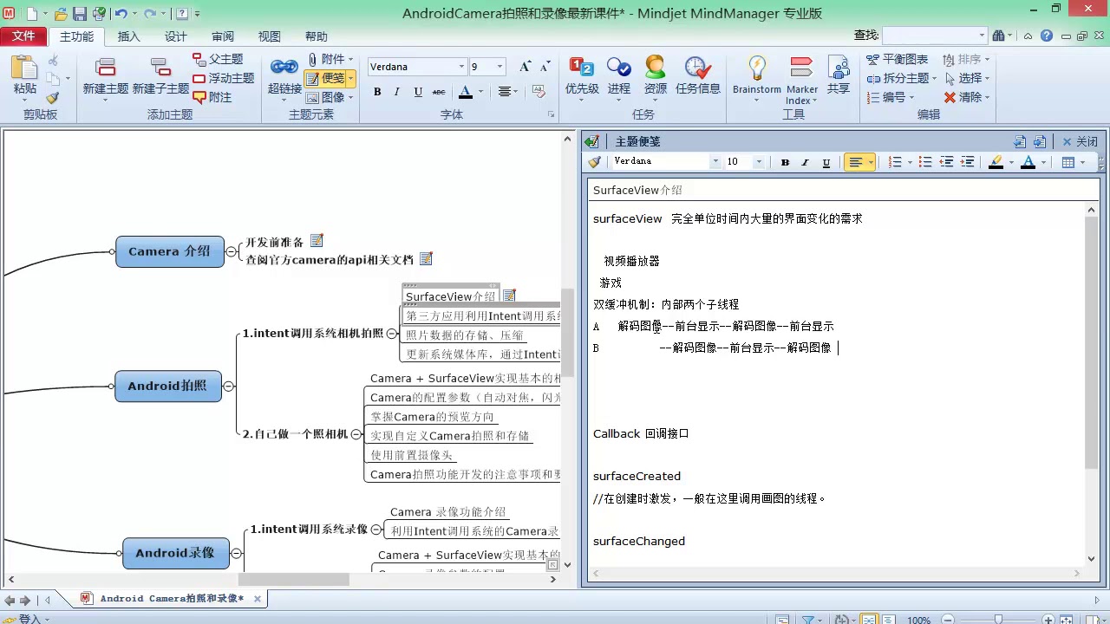Collapse the Camera 介绍 topic branch
Image resolution: width=1110 pixels, height=624 pixels.
pos(231,251)
